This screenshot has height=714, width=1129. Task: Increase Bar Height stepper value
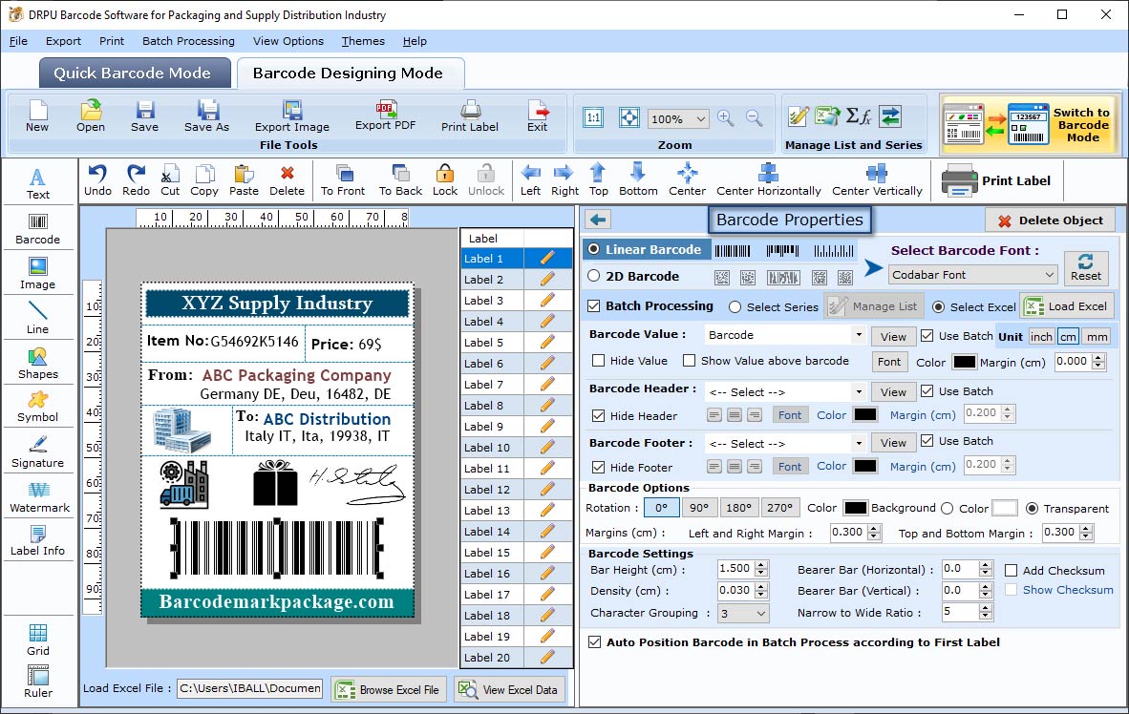(x=762, y=564)
